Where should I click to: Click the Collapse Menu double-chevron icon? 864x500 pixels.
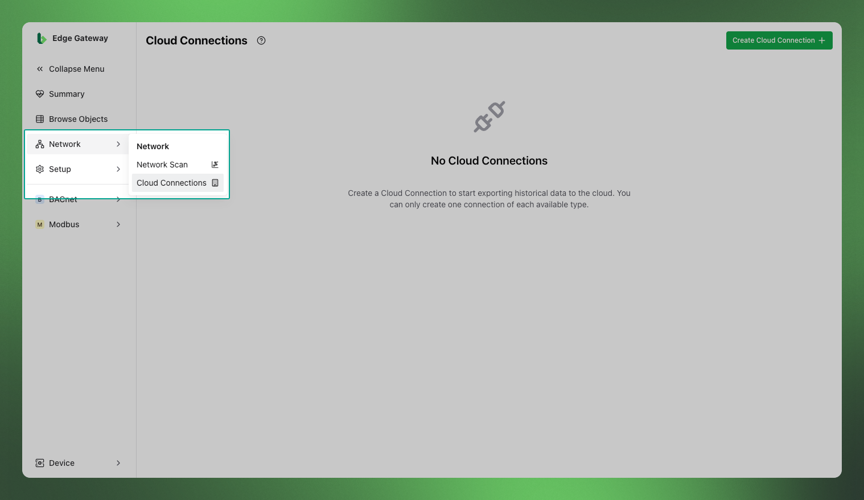tap(40, 69)
